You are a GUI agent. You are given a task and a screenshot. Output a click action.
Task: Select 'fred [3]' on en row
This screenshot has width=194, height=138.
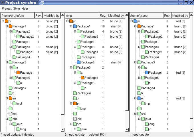click(x=180, y=98)
